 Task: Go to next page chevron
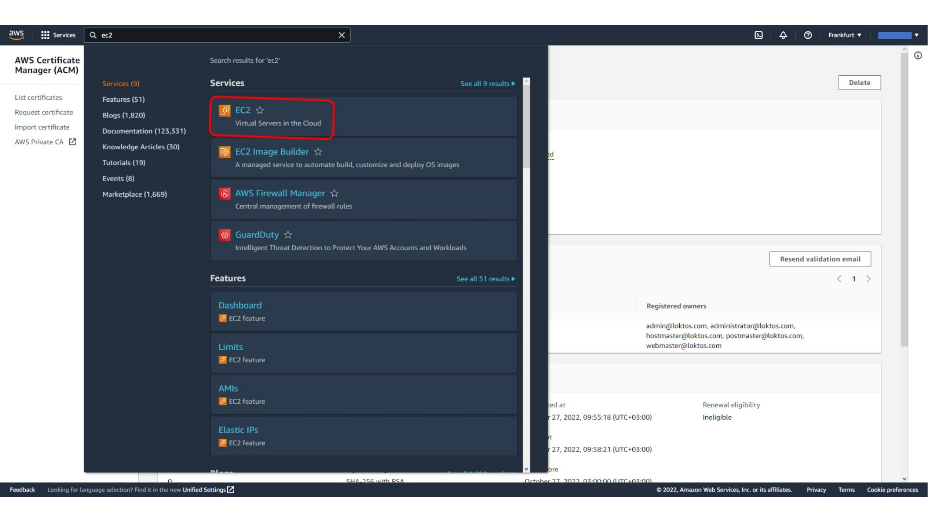pos(868,279)
